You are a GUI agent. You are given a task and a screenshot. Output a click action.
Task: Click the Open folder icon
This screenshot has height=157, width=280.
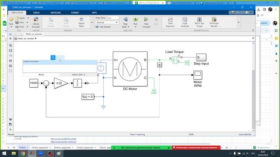pos(17,18)
